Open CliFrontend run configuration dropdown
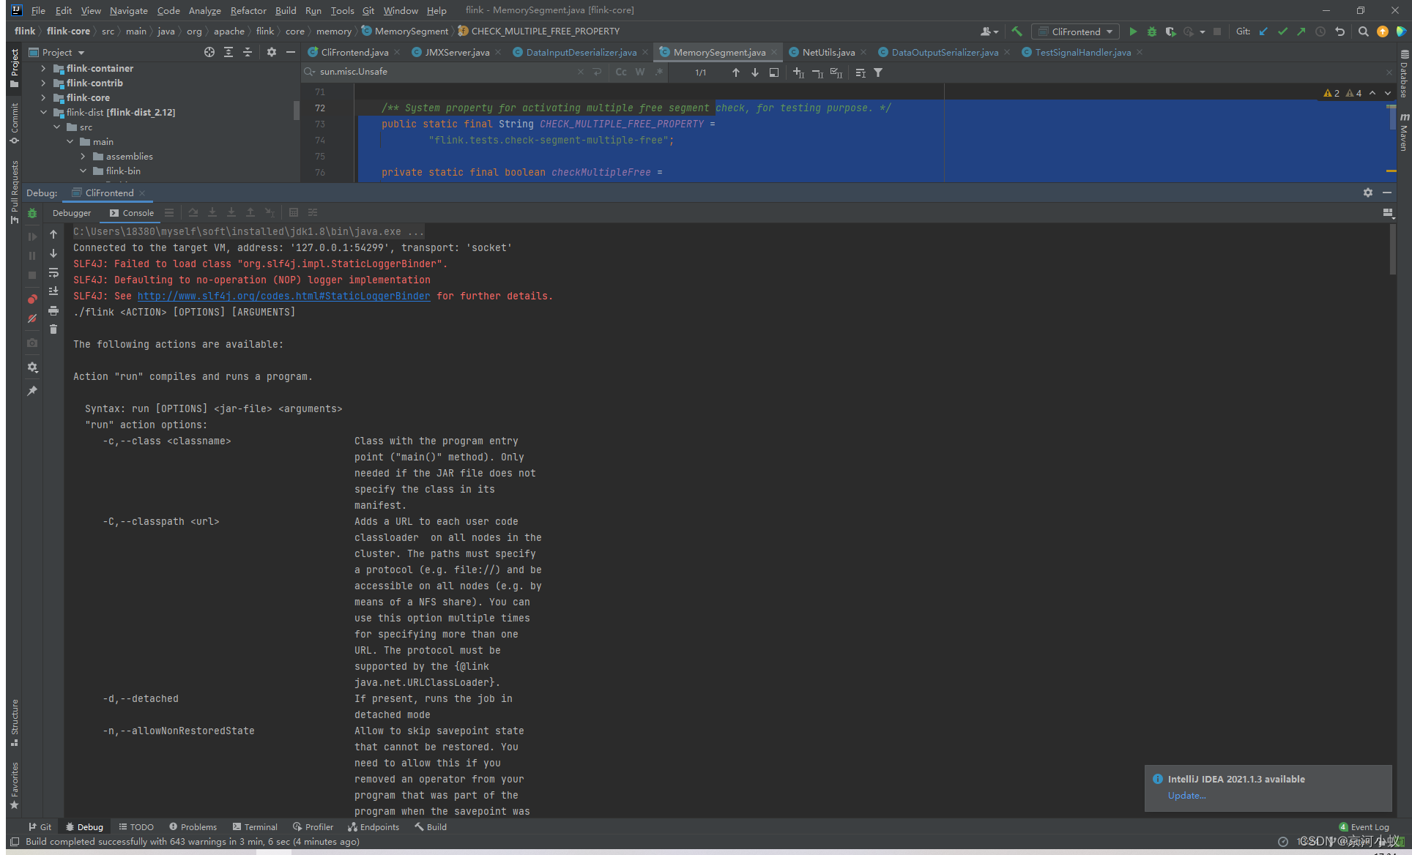The height and width of the screenshot is (855, 1412). 1076,31
